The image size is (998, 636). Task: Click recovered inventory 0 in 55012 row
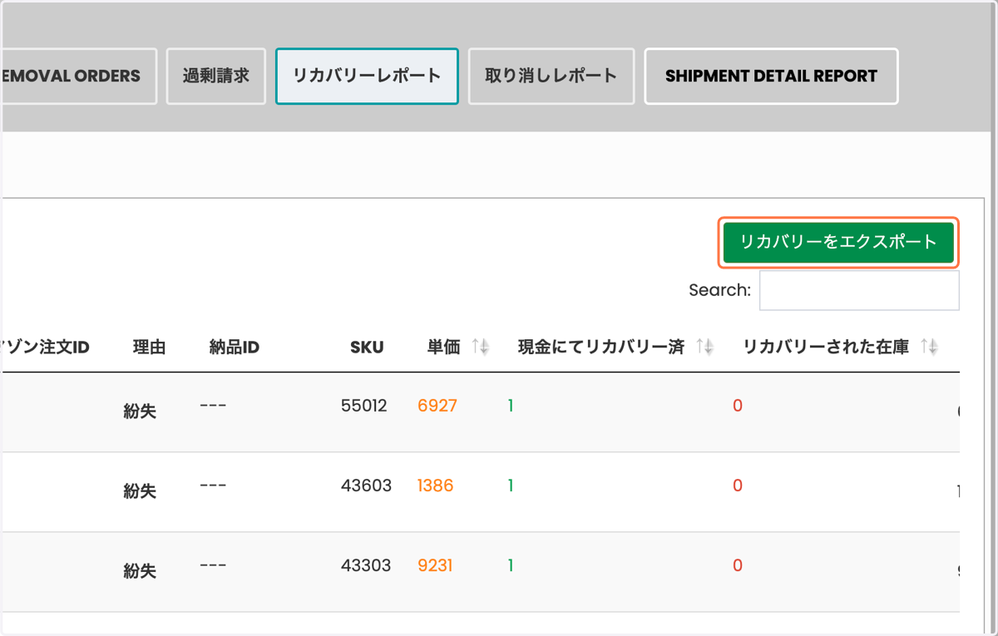click(737, 406)
